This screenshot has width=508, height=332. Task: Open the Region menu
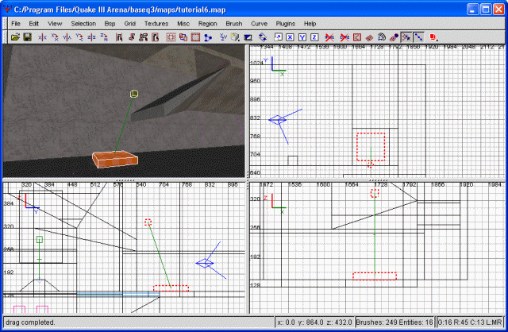point(207,24)
